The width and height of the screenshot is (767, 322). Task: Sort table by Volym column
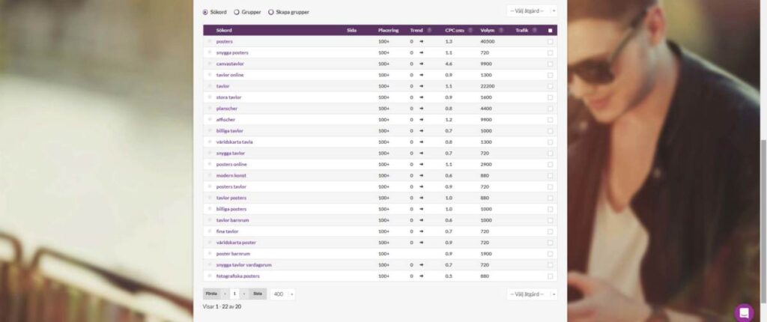488,31
